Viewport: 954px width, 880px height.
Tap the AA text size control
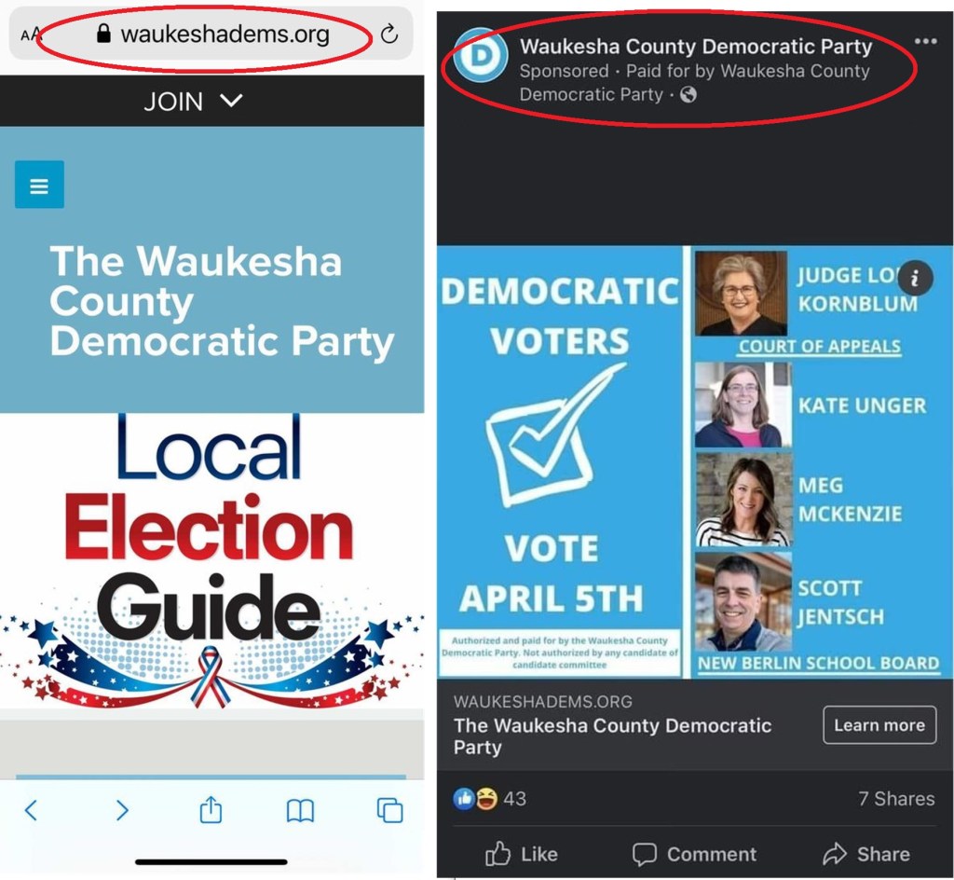tap(31, 34)
